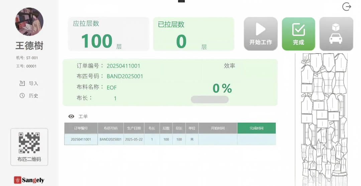Select the date cell 2025-05-22

[134, 139]
